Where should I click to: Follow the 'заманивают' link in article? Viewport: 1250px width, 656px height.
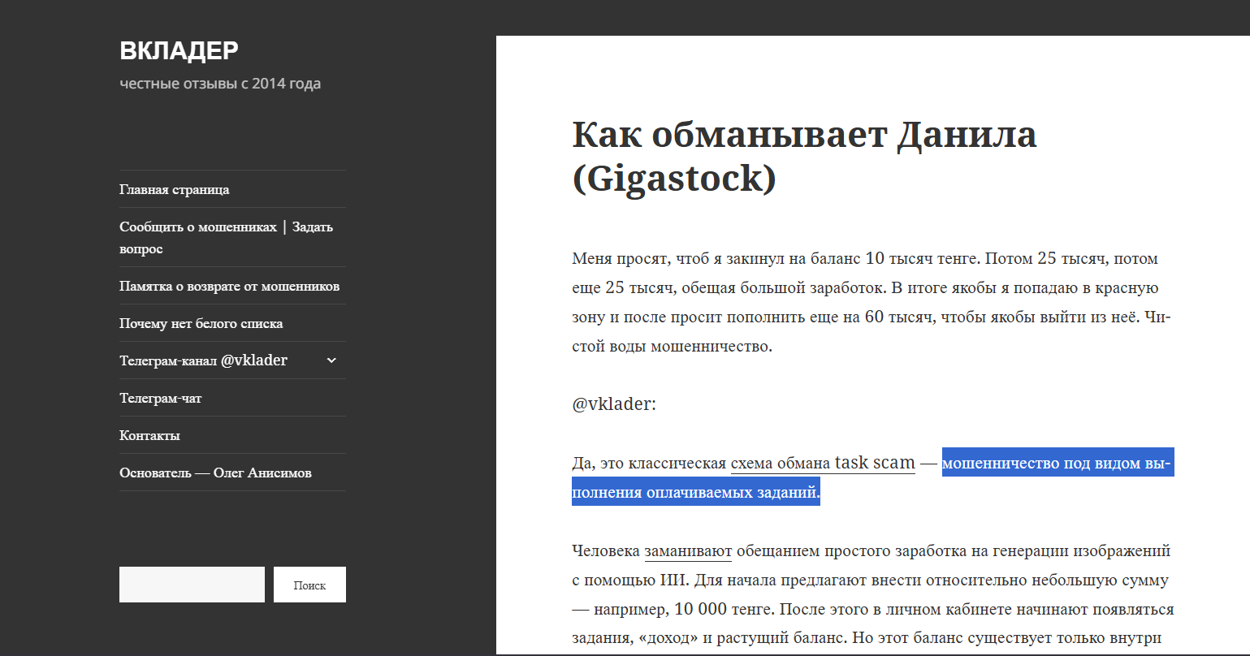688,551
